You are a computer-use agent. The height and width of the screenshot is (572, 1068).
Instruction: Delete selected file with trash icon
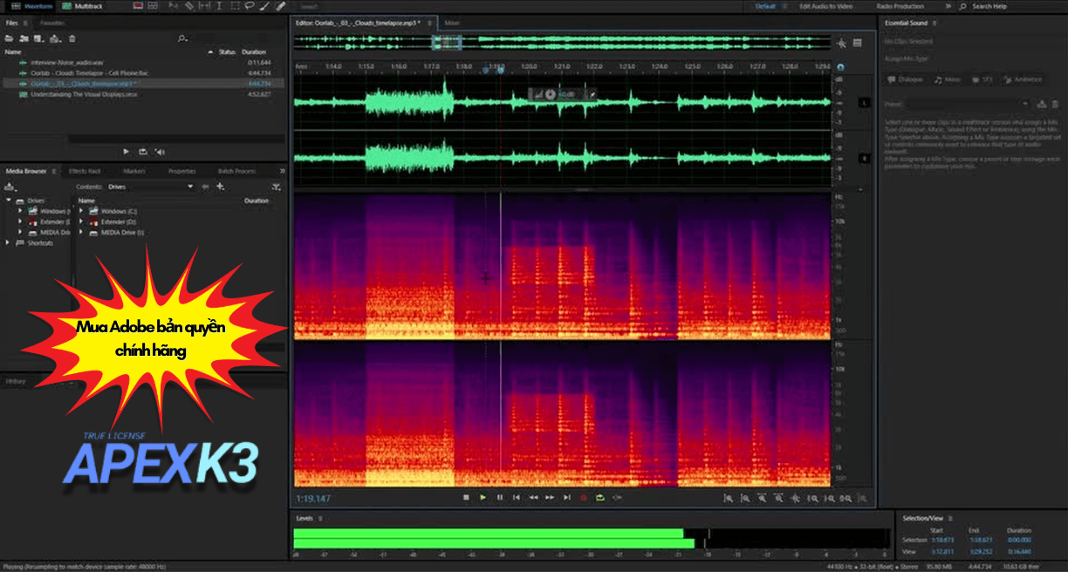click(x=72, y=38)
